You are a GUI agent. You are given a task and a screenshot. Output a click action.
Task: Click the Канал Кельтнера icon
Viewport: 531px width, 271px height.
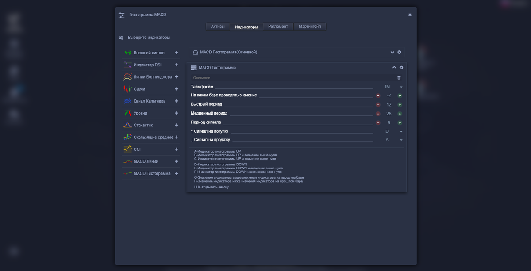tap(127, 101)
